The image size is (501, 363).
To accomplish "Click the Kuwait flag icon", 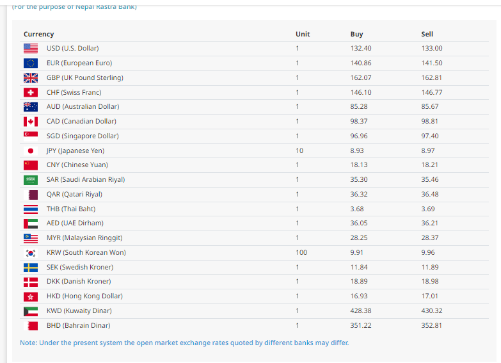I will [31, 311].
